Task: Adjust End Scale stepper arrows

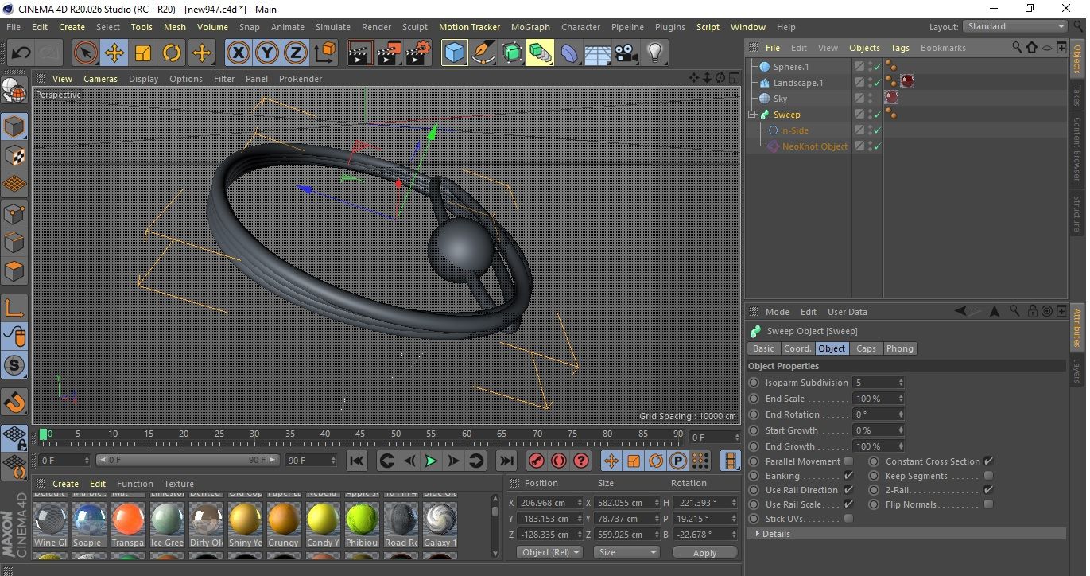Action: click(x=900, y=399)
